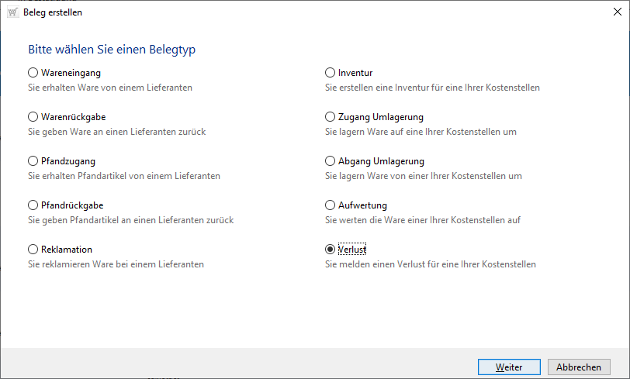
Task: Click the Inventur description text
Action: coord(432,88)
